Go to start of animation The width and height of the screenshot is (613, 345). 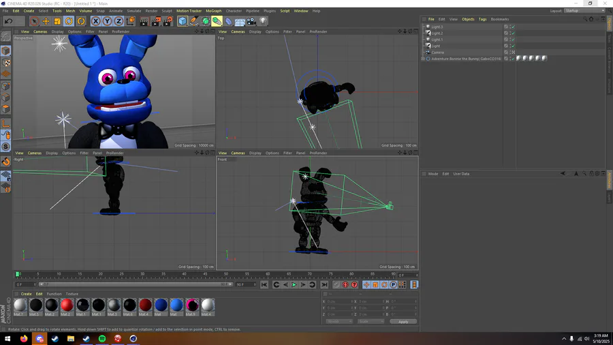tap(264, 285)
